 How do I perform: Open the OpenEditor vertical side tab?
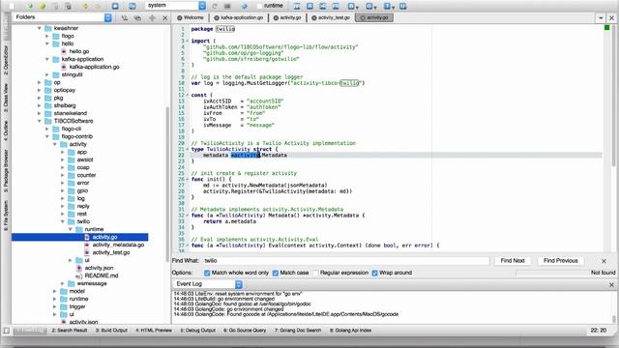tap(6, 60)
